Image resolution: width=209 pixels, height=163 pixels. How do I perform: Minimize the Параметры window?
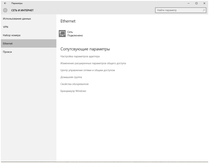click(x=188, y=3)
